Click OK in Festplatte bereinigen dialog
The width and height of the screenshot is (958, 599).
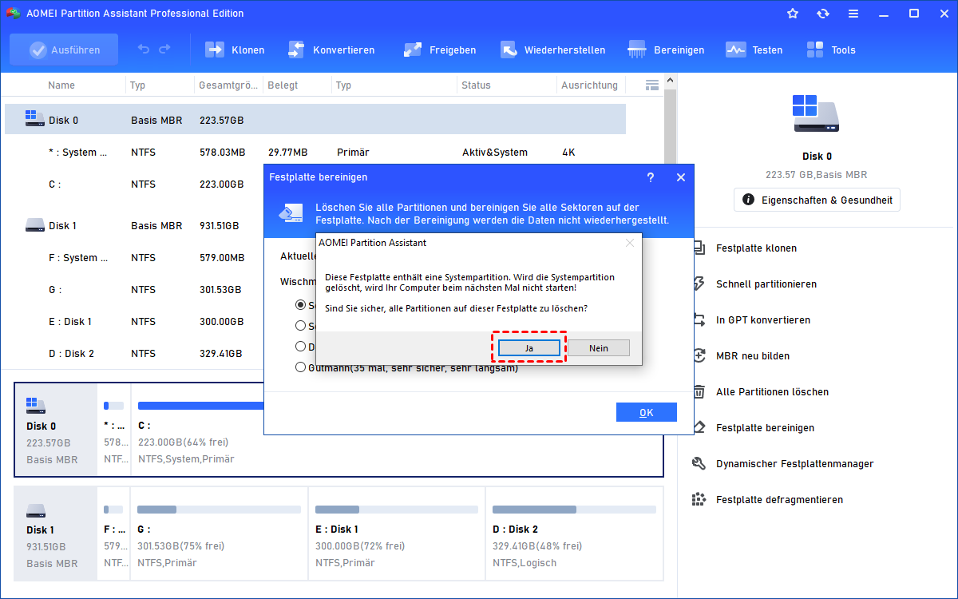click(647, 412)
